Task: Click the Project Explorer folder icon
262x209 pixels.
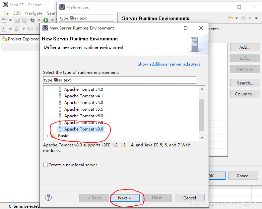Action: (x=4, y=39)
